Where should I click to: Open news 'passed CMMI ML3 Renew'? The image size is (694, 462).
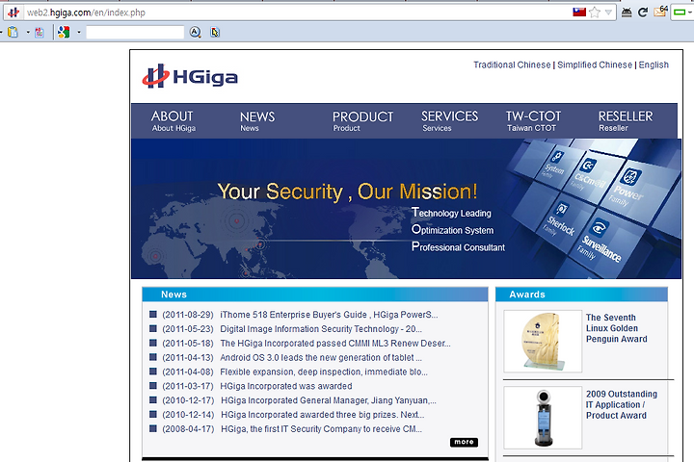click(x=335, y=343)
